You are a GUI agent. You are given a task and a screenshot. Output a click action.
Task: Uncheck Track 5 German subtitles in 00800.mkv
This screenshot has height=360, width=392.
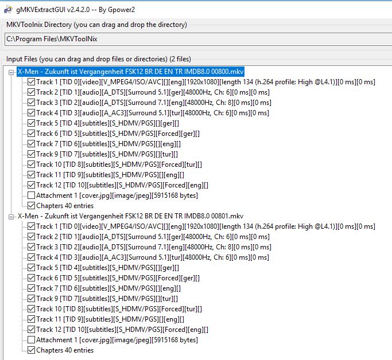pyautogui.click(x=31, y=123)
